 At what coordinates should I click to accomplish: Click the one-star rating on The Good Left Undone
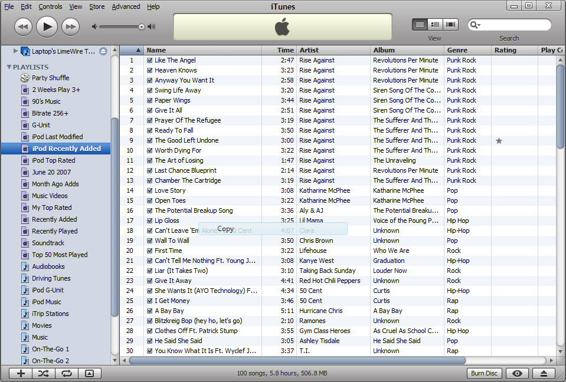tap(499, 140)
